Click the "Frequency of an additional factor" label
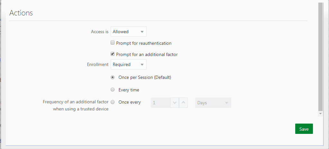Image resolution: width=329 pixels, height=149 pixels. 76,102
